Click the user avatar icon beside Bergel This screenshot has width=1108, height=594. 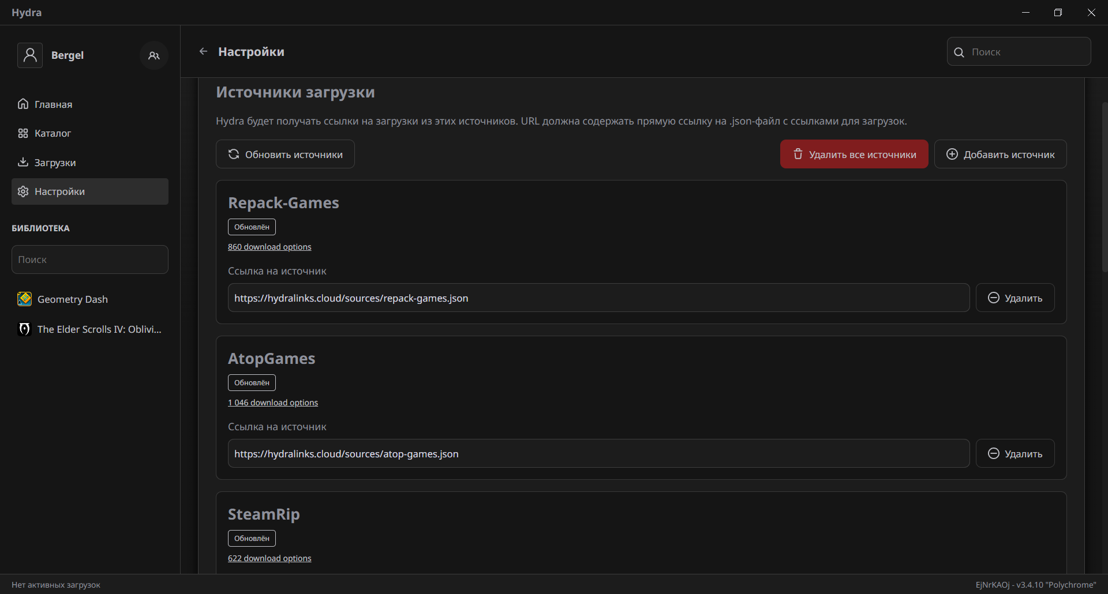[30, 55]
